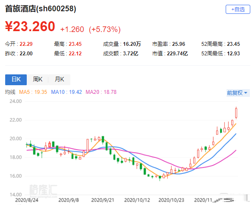
Task: Click the MA20 : 18.78 legend
Action: click(101, 92)
